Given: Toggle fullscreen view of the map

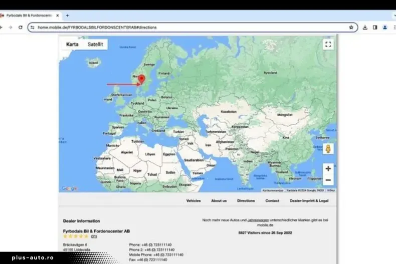Looking at the screenshot, I should coord(328,45).
